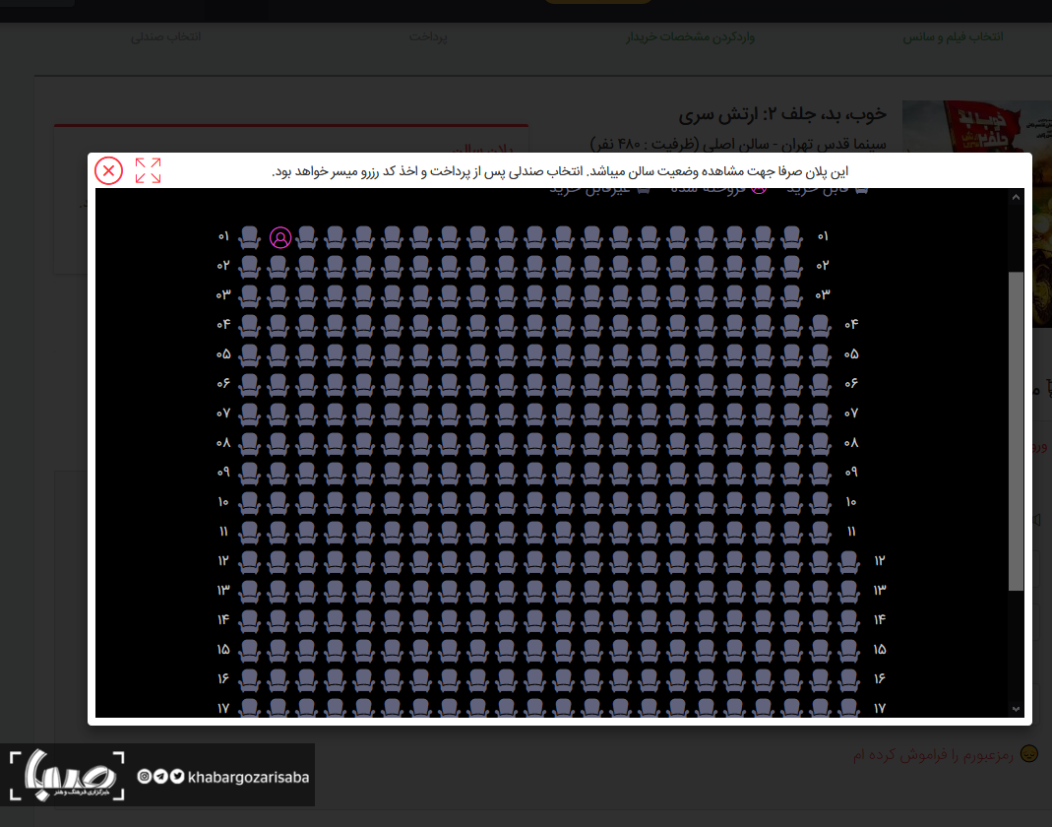Open the 'انتخاب فیلم و سانس' step tab
Screen dimensions: 1052x827
953,37
